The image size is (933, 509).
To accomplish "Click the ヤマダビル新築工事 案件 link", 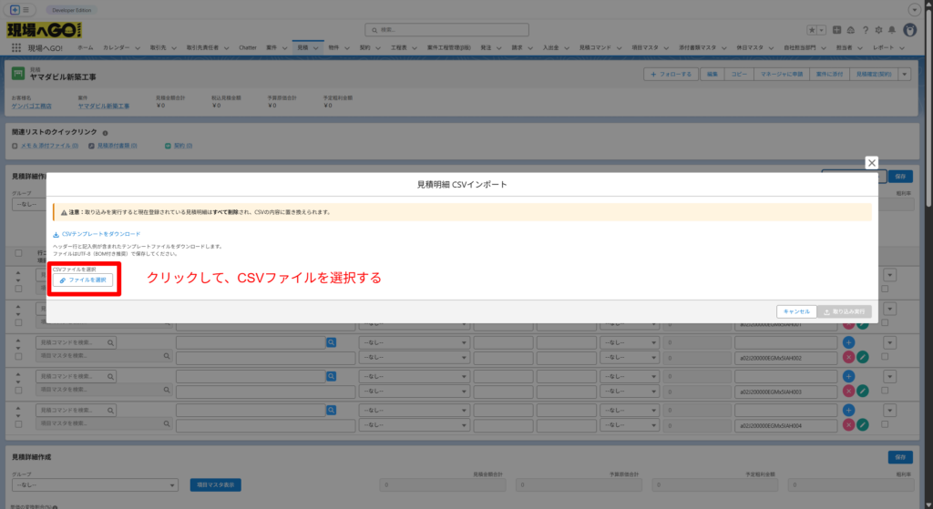I will click(x=103, y=106).
